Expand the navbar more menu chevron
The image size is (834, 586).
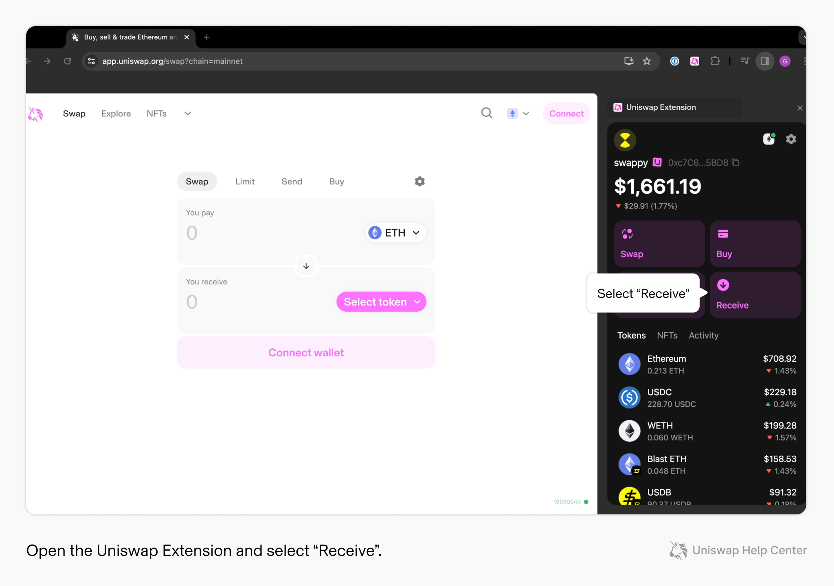point(187,114)
